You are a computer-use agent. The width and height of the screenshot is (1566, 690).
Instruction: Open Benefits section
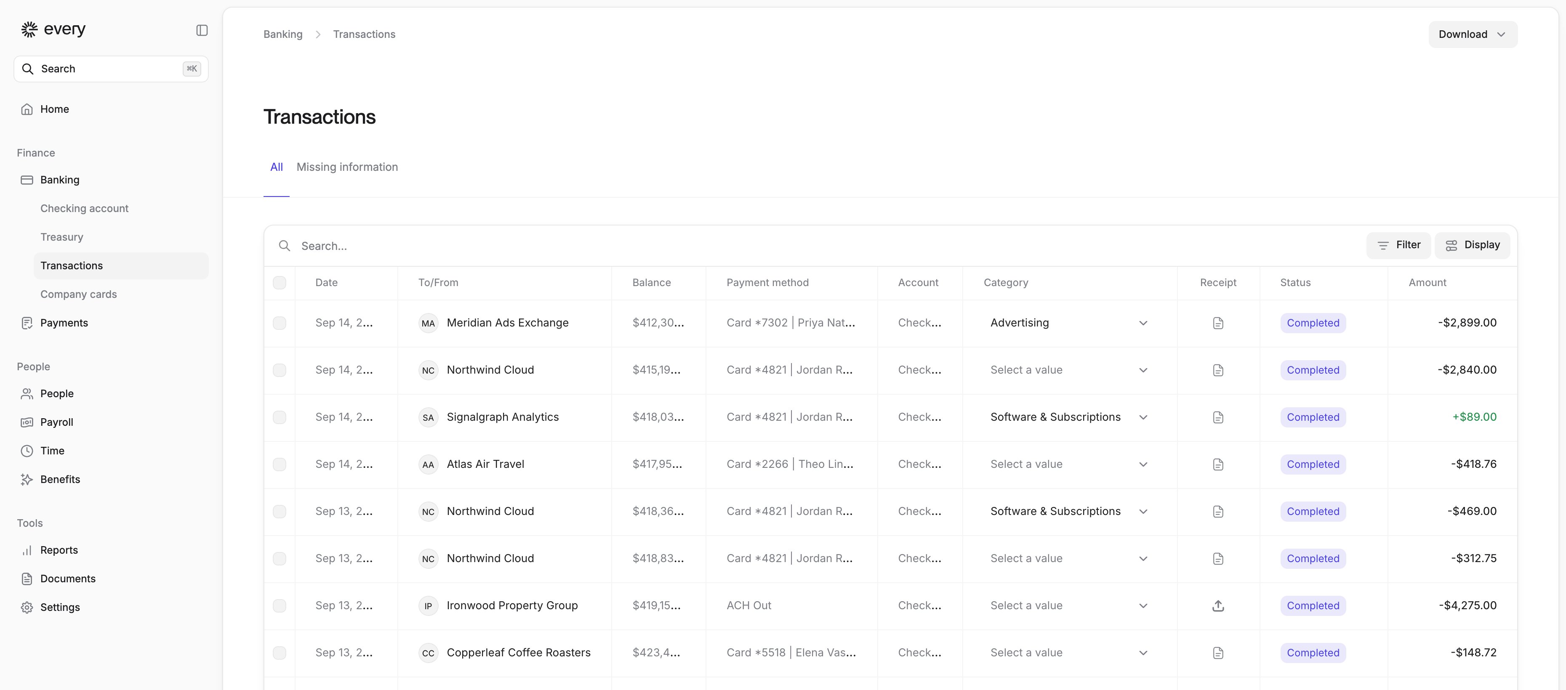coord(111,479)
